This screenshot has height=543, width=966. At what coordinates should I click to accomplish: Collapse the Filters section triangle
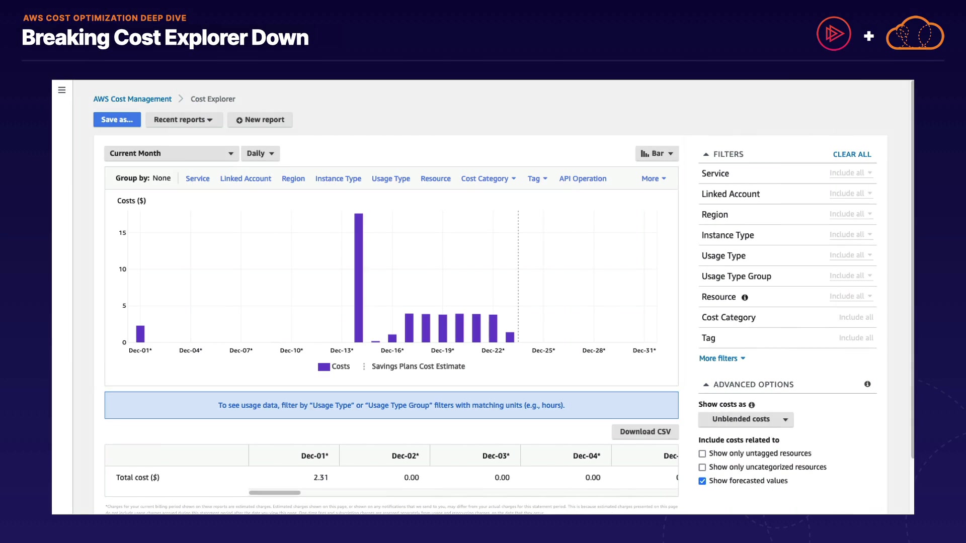706,154
